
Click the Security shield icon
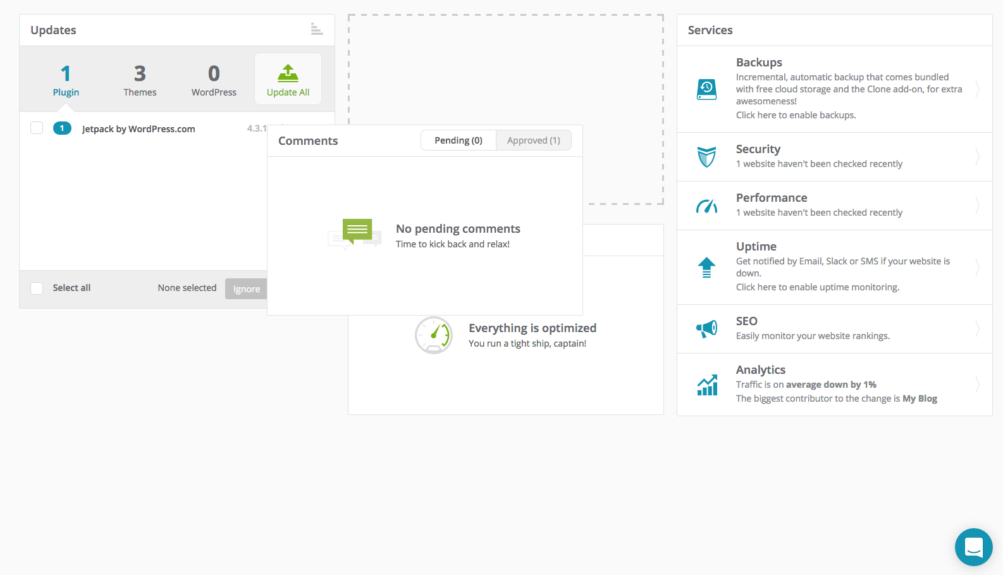click(706, 157)
